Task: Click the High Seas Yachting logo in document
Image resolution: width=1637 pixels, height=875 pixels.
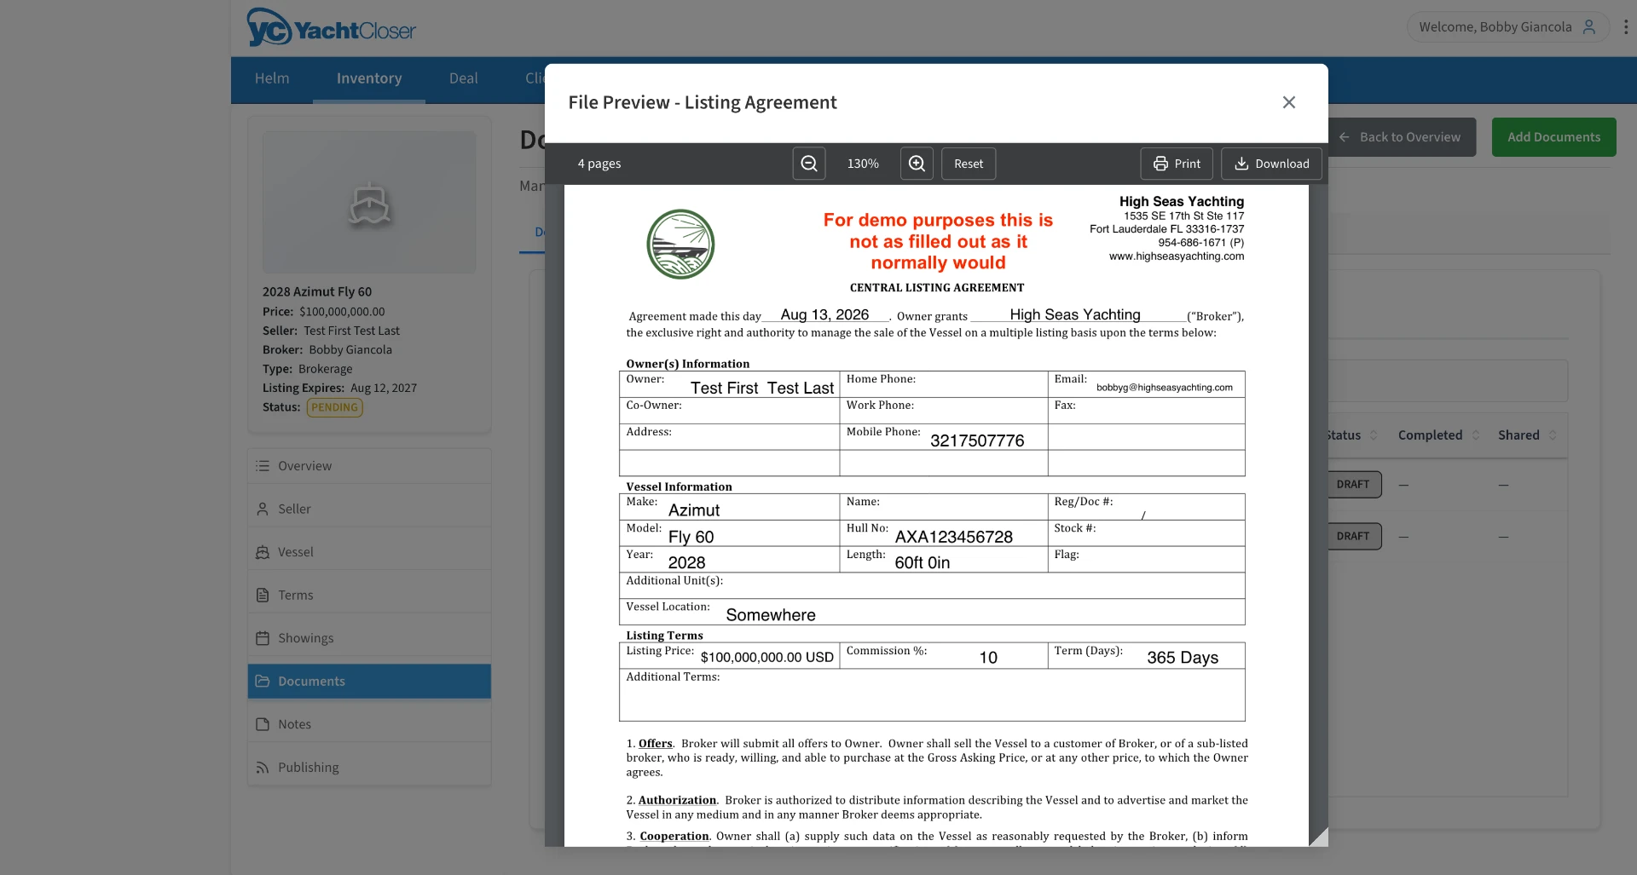Action: (x=680, y=245)
